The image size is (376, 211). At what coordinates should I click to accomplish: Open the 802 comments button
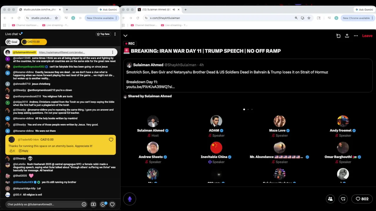362,199
